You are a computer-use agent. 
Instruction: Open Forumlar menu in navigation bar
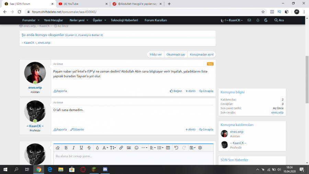click(29, 20)
